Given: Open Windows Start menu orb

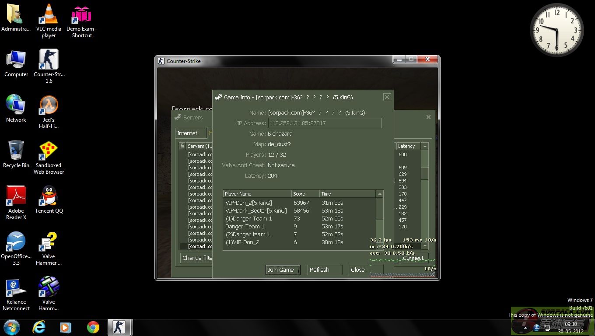Looking at the screenshot, I should (x=12, y=327).
